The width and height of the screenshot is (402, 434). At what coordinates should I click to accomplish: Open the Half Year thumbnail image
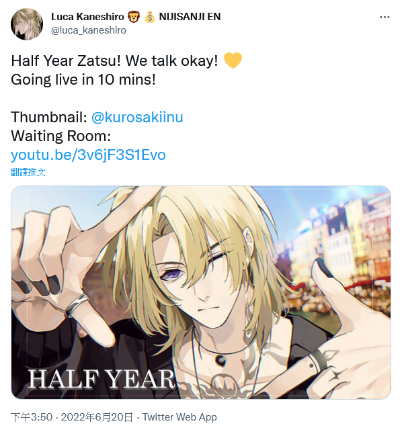tap(201, 292)
